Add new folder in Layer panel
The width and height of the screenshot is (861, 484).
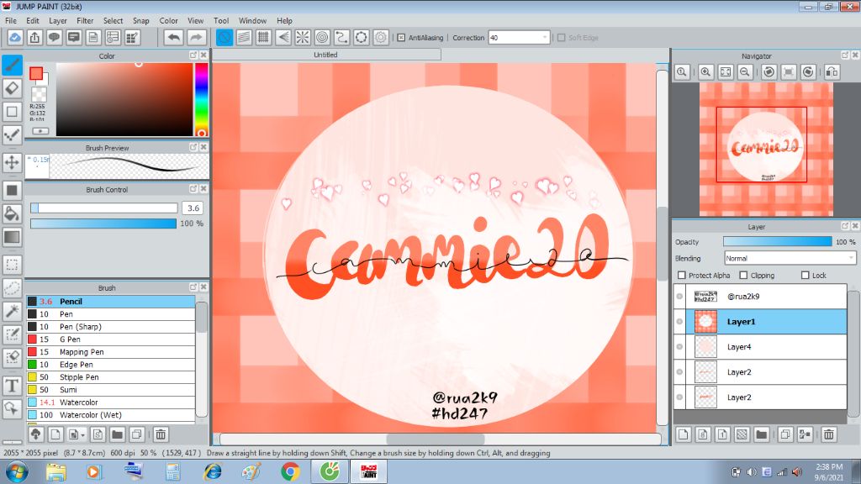click(761, 434)
